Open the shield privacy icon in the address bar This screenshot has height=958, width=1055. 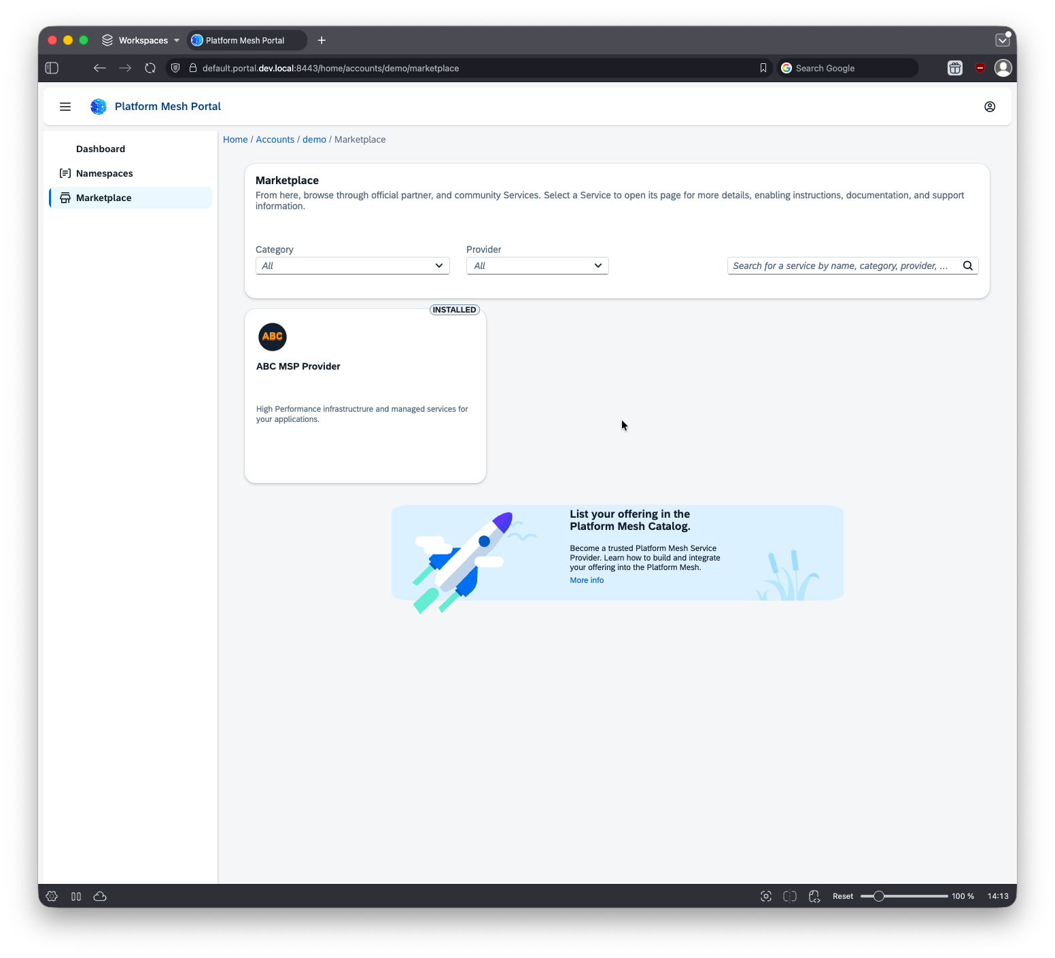coord(175,68)
